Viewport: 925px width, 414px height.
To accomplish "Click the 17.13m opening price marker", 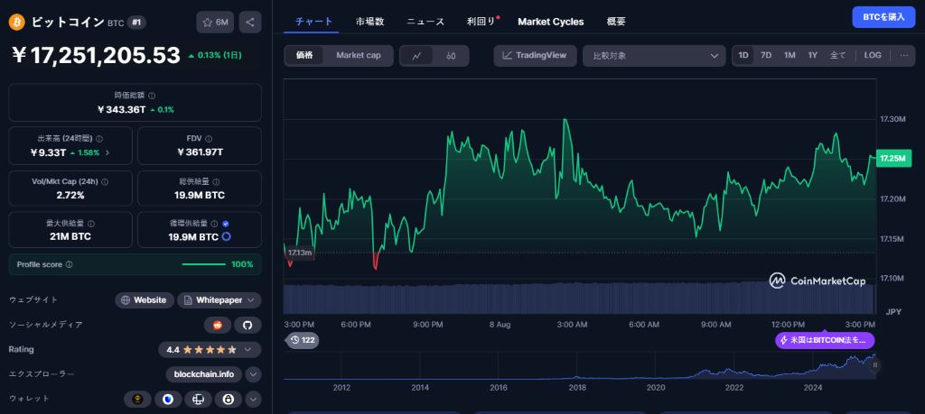I will pos(300,253).
